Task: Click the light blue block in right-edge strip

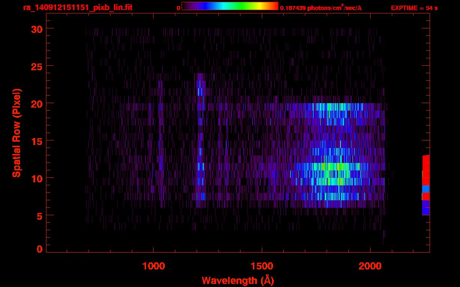Action: [x=426, y=189]
